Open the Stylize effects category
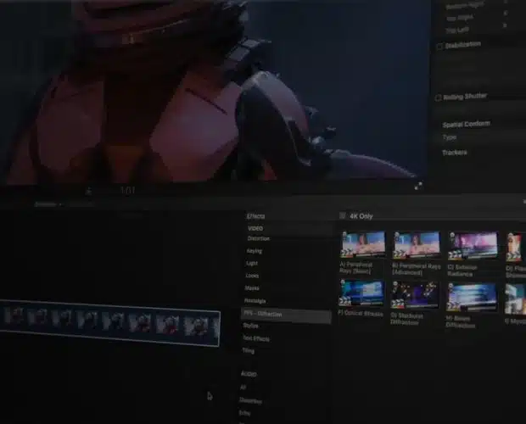This screenshot has width=526, height=424. (x=250, y=326)
